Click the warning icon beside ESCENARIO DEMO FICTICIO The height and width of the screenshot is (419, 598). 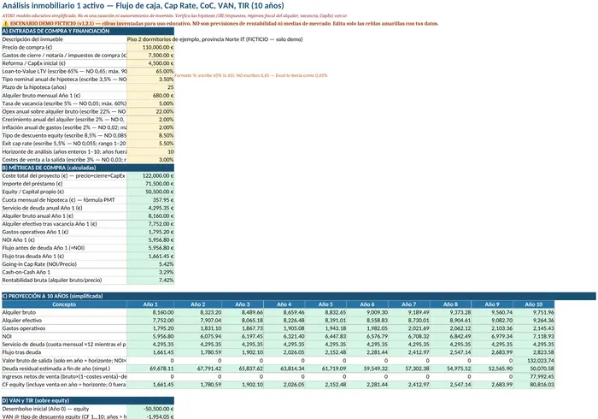[x=5, y=24]
